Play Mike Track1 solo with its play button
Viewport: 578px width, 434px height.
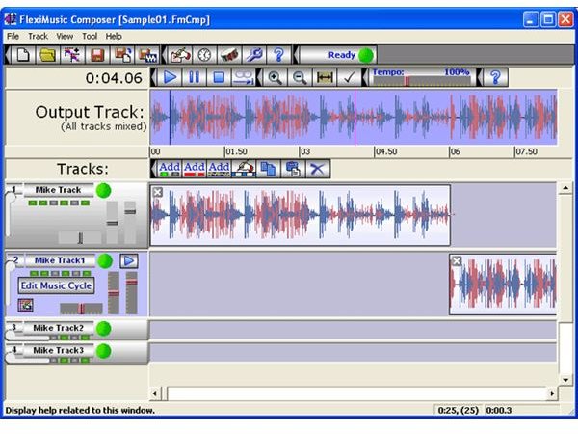(129, 261)
